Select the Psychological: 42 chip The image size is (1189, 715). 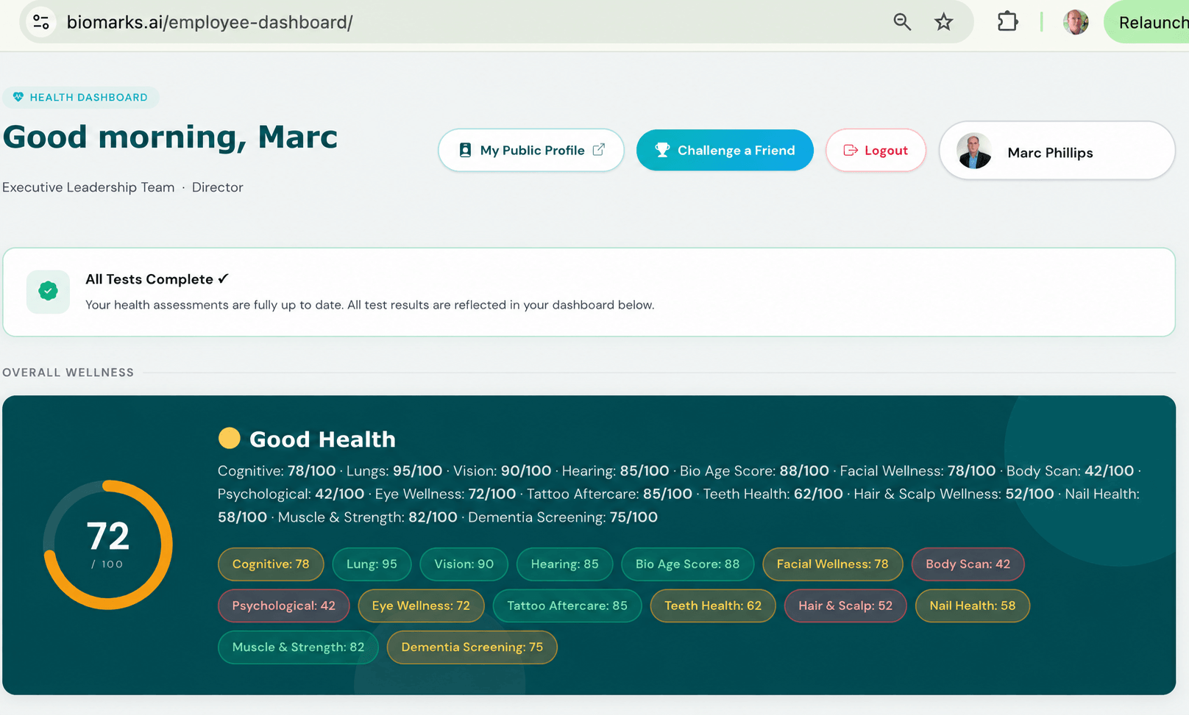click(283, 606)
